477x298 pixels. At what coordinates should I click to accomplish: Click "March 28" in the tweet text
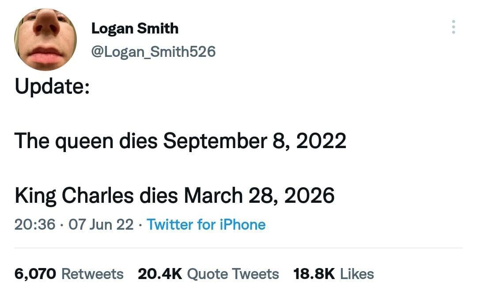click(231, 195)
